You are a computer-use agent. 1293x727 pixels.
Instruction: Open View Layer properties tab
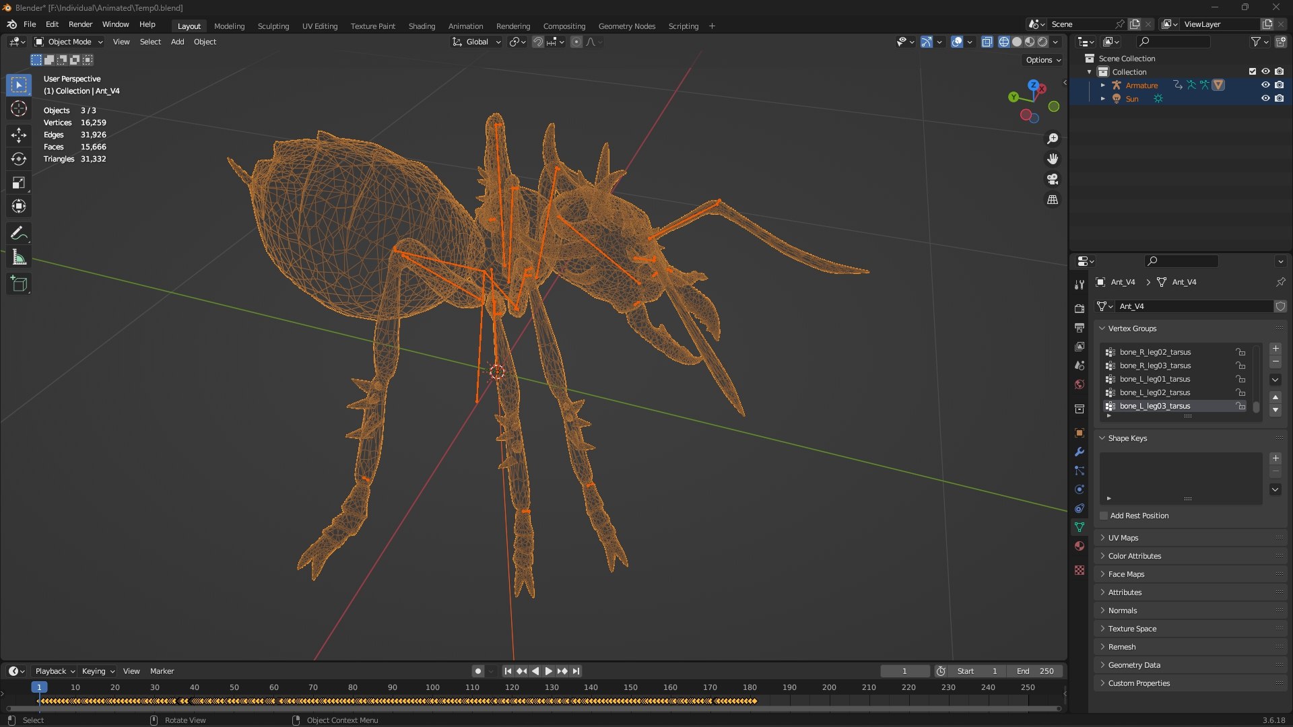pyautogui.click(x=1080, y=346)
